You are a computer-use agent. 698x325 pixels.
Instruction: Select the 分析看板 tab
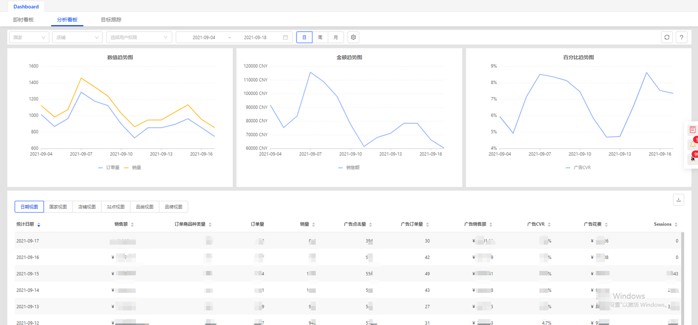coord(67,20)
